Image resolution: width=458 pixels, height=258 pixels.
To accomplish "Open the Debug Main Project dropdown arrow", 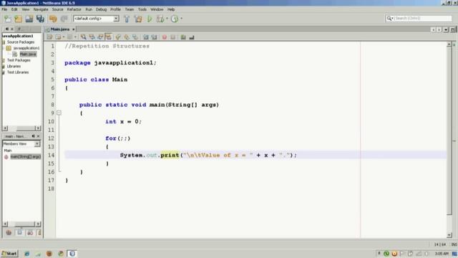I will click(167, 19).
